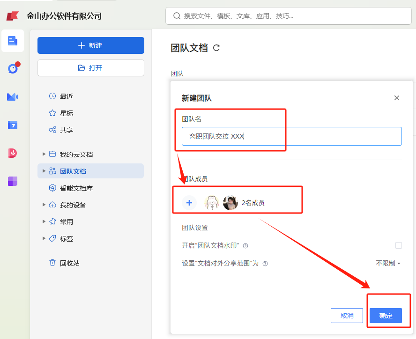Close the 新建团队 dialog
Screen dimensions: 416x339
pyautogui.click(x=397, y=98)
